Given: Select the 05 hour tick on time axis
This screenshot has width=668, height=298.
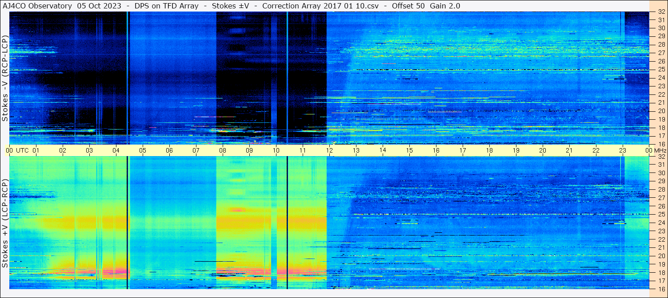Looking at the screenshot, I should tap(143, 150).
